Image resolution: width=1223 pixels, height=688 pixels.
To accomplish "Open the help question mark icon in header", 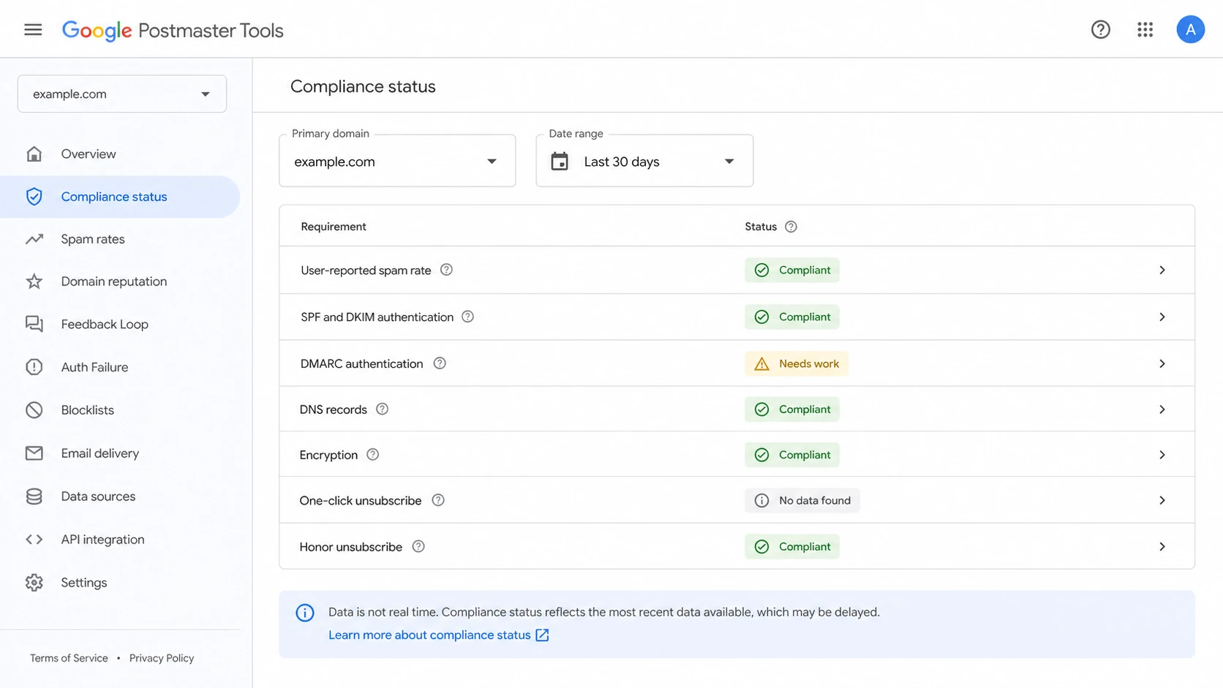I will [x=1100, y=30].
